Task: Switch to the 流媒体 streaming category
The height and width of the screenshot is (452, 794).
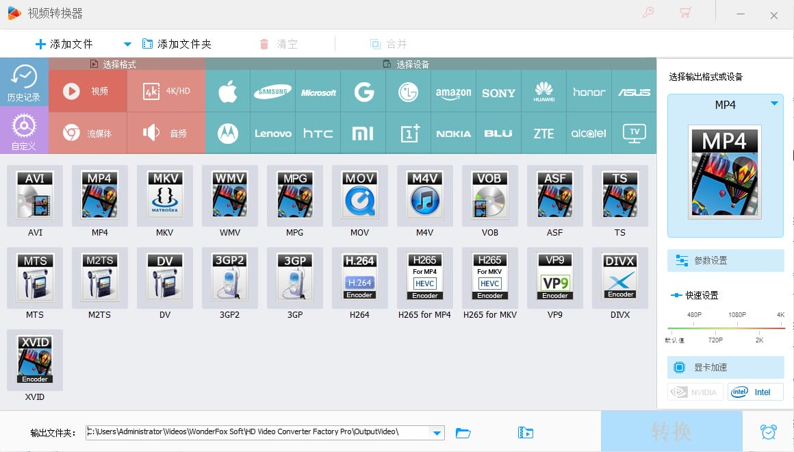Action: [88, 134]
